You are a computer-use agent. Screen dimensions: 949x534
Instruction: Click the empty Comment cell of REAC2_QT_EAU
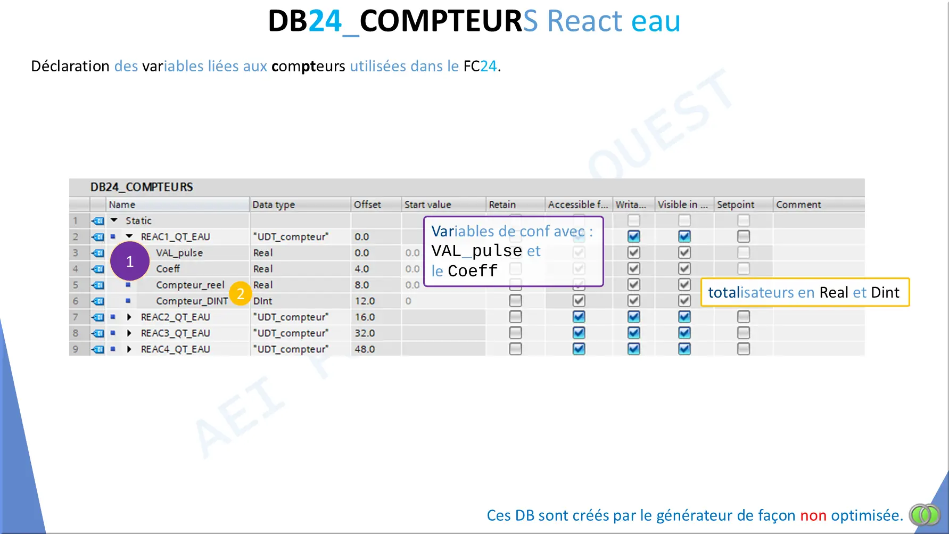point(819,317)
